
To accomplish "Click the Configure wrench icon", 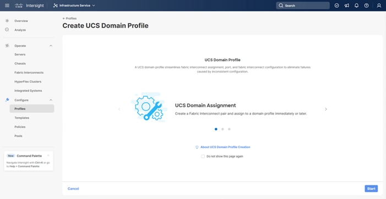I will click(7, 99).
